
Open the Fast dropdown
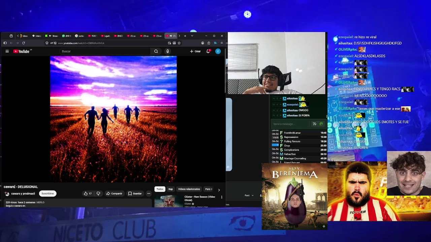(249, 195)
